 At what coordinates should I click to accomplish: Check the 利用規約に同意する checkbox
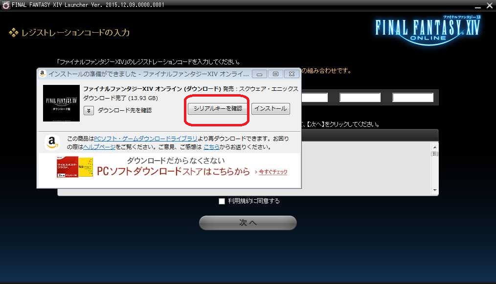222,201
